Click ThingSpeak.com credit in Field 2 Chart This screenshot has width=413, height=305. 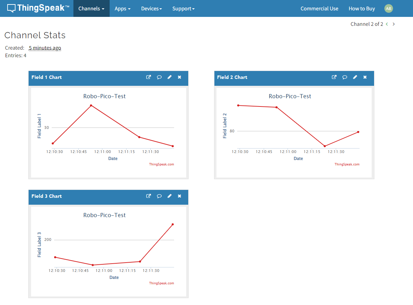(347, 164)
